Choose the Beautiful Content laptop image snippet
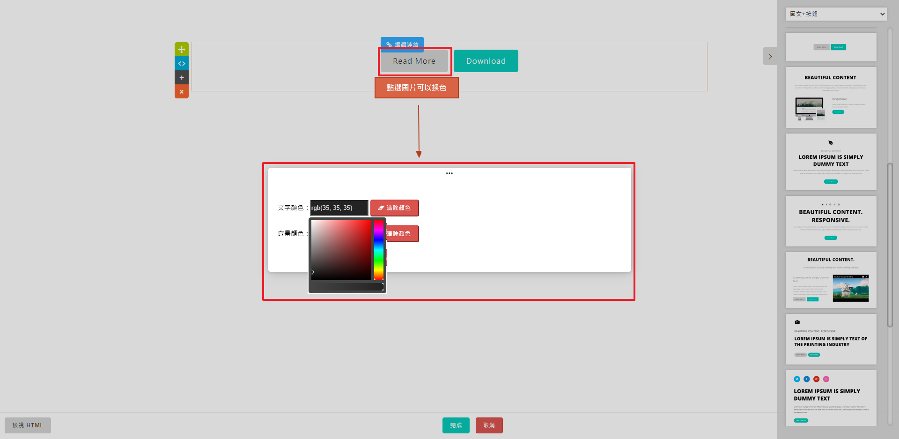 coord(831,97)
